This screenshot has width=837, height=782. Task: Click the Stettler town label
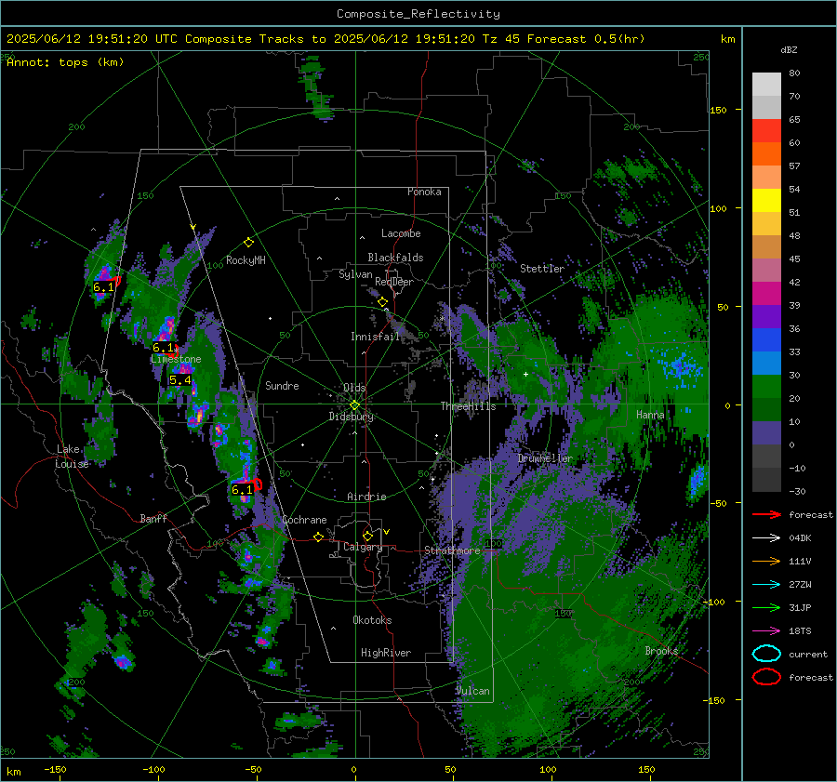pos(542,269)
